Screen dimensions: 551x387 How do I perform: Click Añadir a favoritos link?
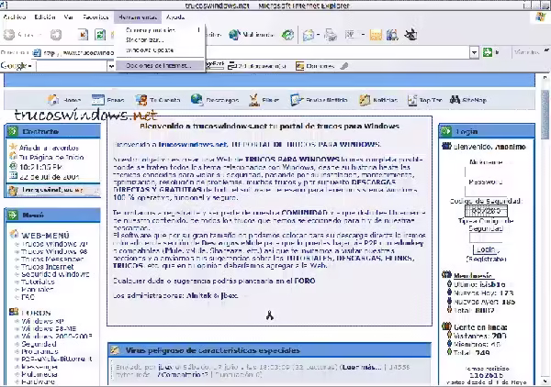49,148
